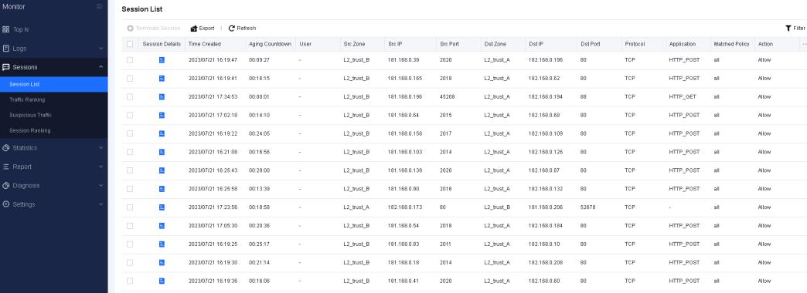Image resolution: width=807 pixels, height=293 pixels.
Task: Select aging countdown 00:29:00 cell
Action: point(259,170)
